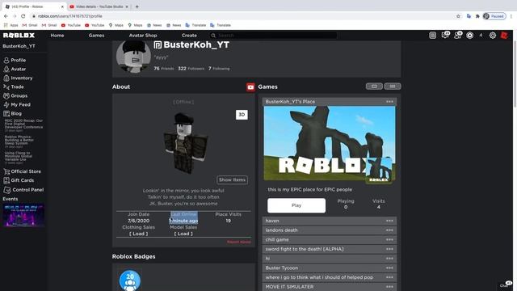Bookmark this page with the star icon
Image resolution: width=517 pixels, height=291 pixels.
458,16
